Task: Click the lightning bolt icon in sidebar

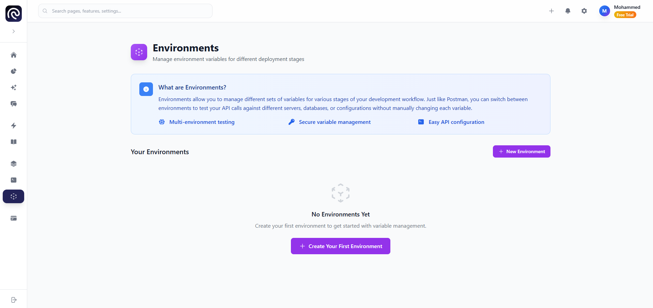Action: point(14,126)
